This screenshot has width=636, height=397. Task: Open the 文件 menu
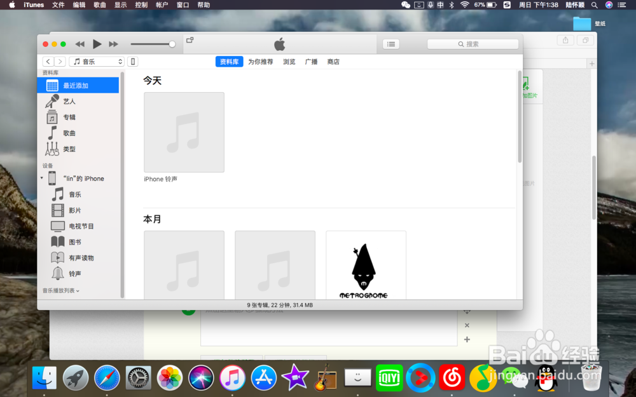pyautogui.click(x=59, y=5)
